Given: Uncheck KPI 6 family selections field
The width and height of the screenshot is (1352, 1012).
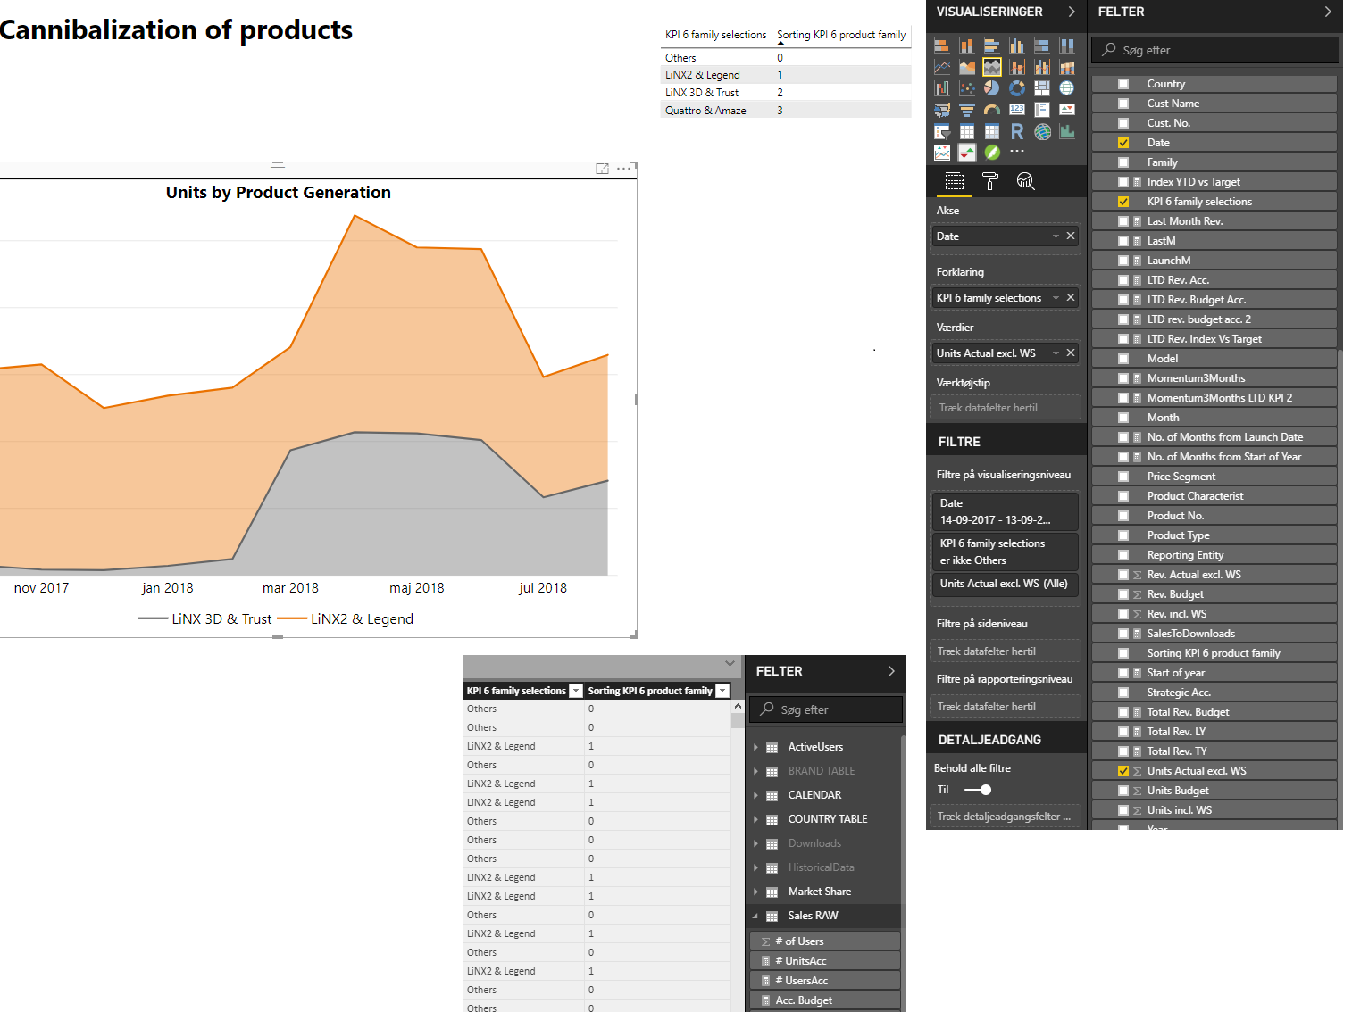Looking at the screenshot, I should [1123, 202].
